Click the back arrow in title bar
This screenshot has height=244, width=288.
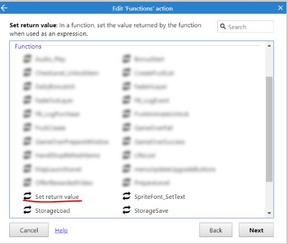coord(4,8)
